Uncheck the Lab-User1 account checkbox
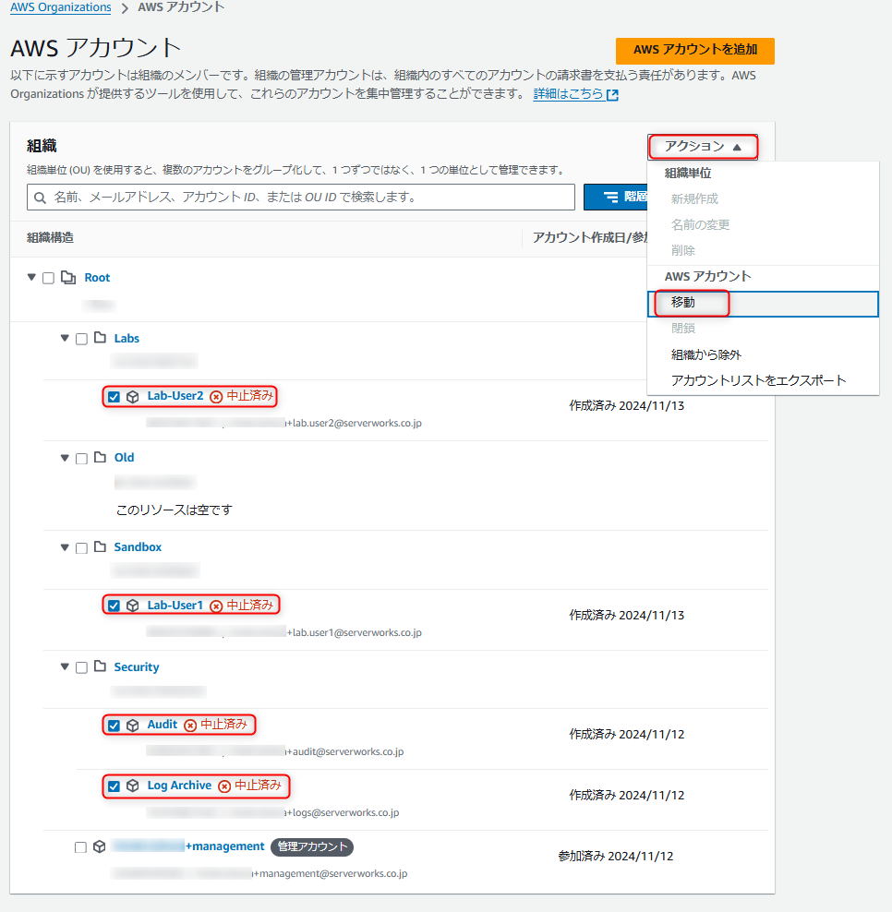The image size is (892, 912). pos(115,606)
